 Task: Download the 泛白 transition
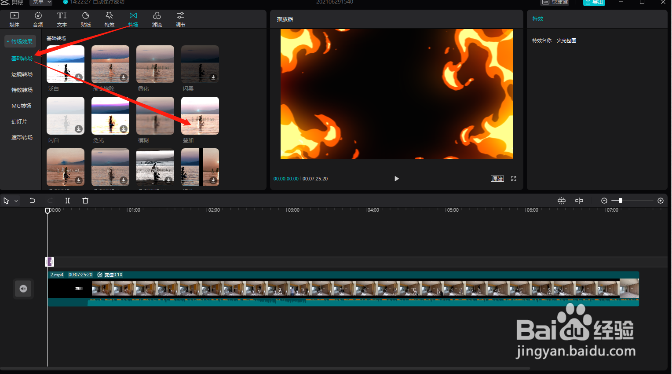pyautogui.click(x=79, y=77)
